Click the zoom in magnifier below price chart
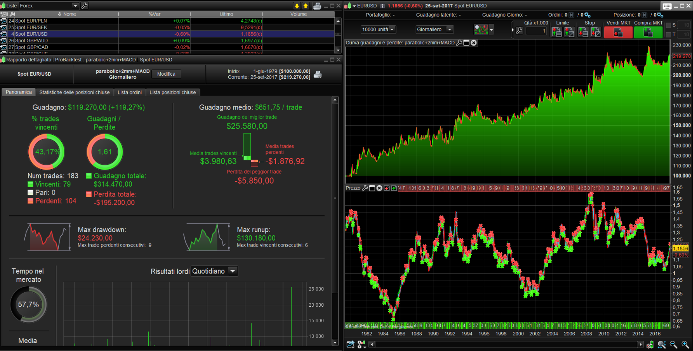Screen dimensions: 693x351 pos(685,344)
